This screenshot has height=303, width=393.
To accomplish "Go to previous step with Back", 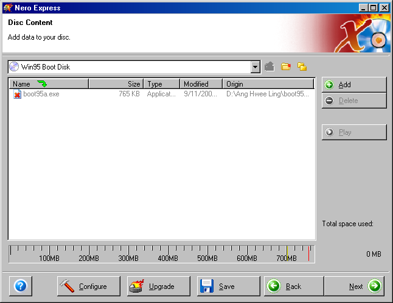I will click(293, 286).
